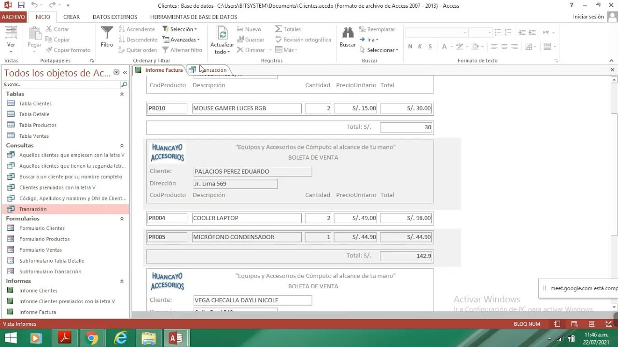Collapse the Formularios group
The width and height of the screenshot is (618, 347).
[x=122, y=219]
